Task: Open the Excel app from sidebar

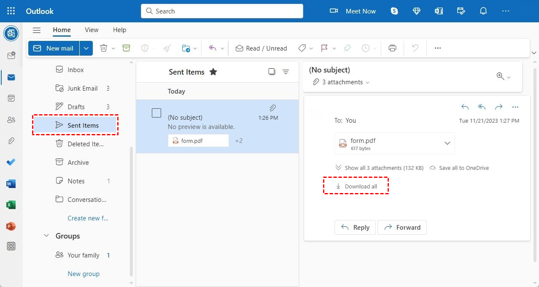Action: 11,205
